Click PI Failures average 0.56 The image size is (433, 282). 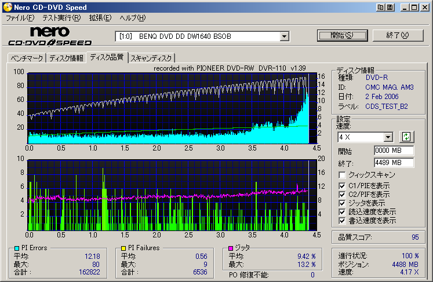coord(201,257)
